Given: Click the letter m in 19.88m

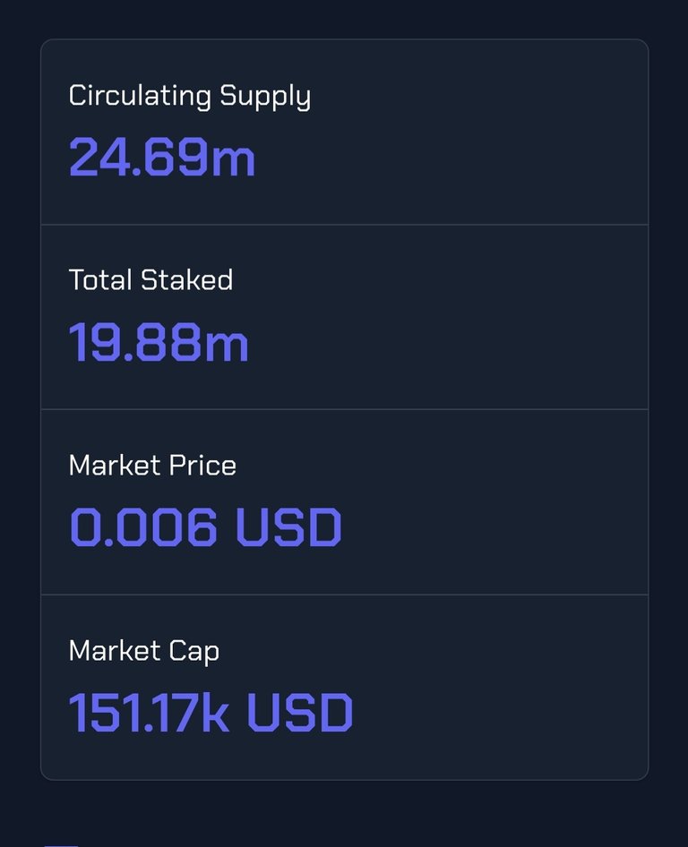Looking at the screenshot, I should (x=227, y=346).
